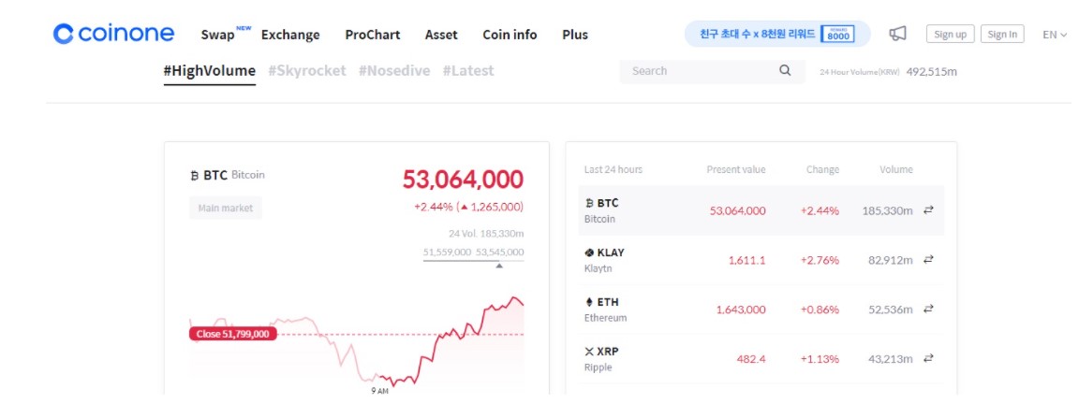
Task: Click the Ripple X icon
Action: (589, 352)
